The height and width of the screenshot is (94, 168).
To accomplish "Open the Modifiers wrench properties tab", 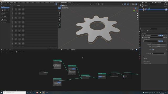I will (140, 48).
